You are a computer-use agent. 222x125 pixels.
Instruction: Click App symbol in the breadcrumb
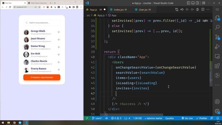tap(112, 15)
